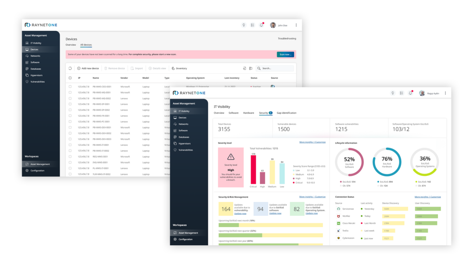The width and height of the screenshot is (473, 266).
Task: Toggle the select-all checkbox in the device table header
Action: (x=70, y=78)
